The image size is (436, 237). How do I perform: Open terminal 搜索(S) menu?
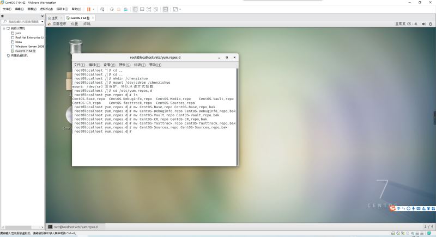(124, 65)
